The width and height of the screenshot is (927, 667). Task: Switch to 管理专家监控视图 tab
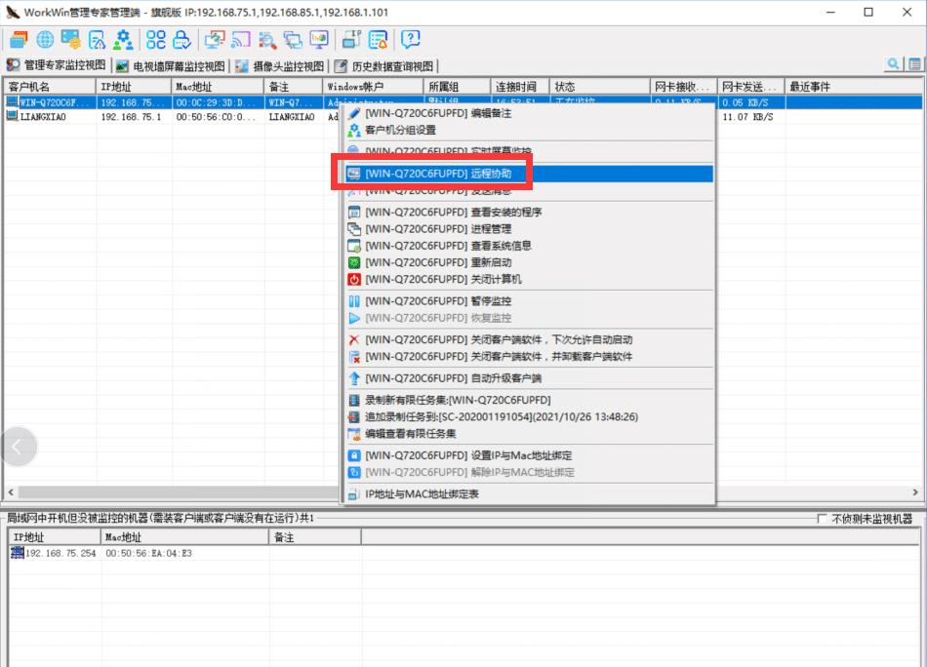(x=57, y=65)
